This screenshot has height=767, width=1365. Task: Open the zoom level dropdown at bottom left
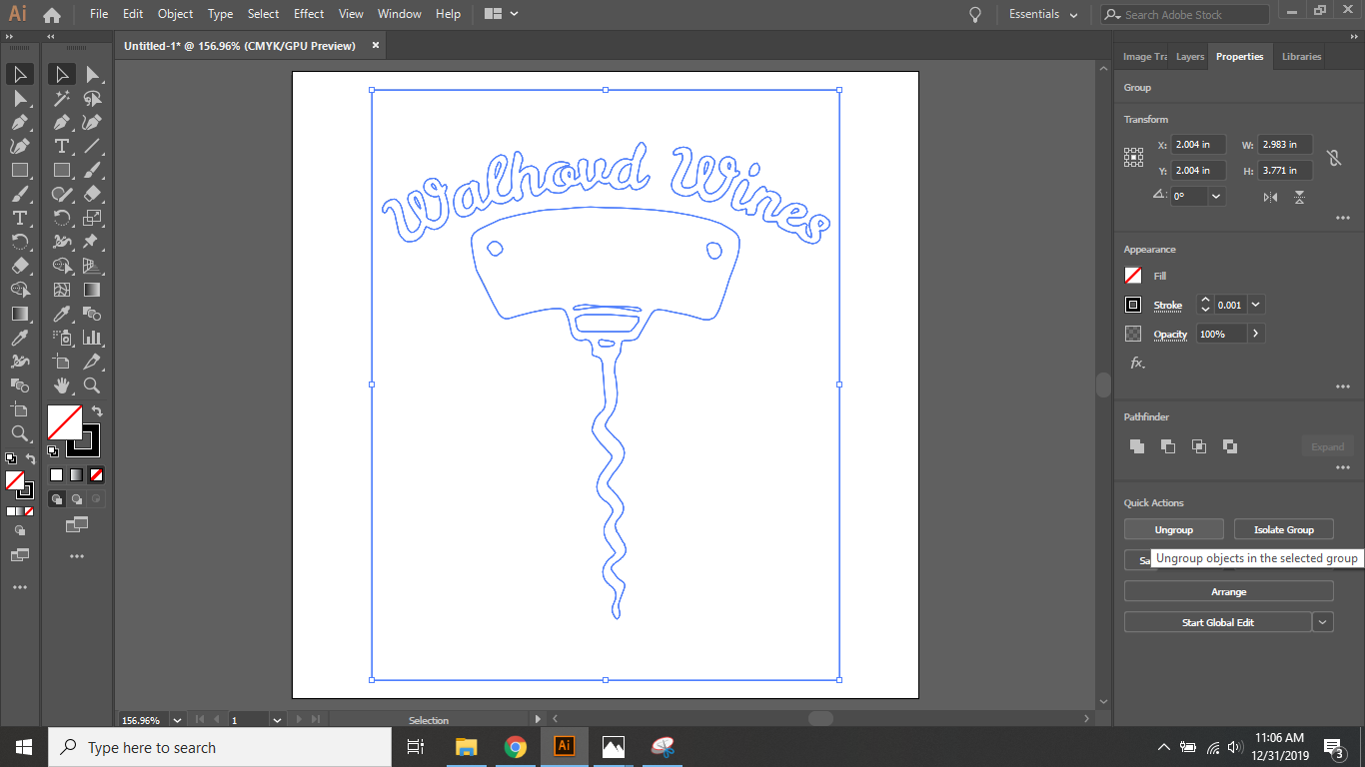175,719
